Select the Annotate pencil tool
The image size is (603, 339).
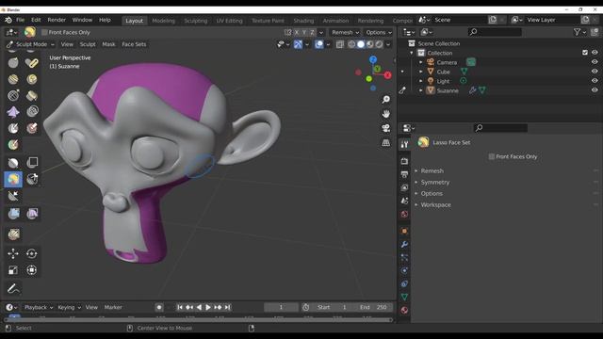[13, 289]
